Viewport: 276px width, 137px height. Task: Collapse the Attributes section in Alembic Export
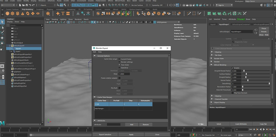tap(94, 121)
